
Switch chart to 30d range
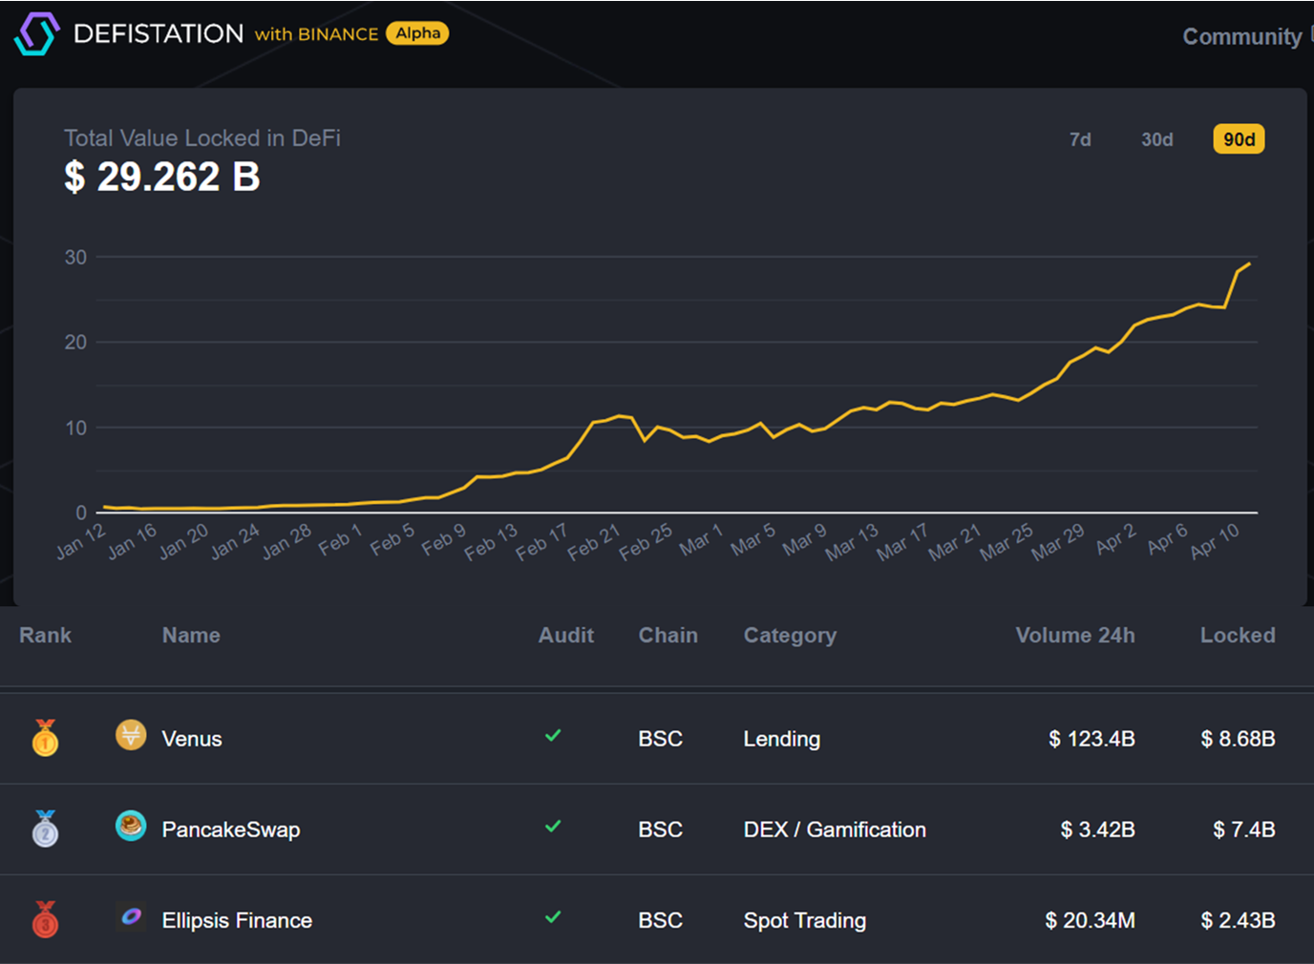pos(1157,139)
